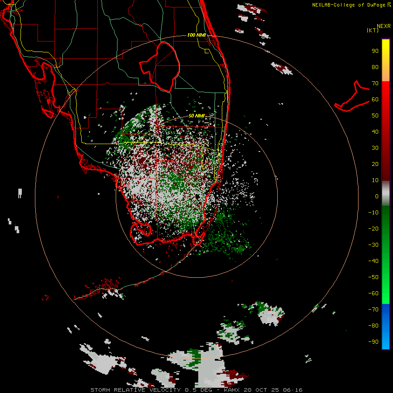Click the positive 70 scale value
Viewport: 393px width, 393px height.
(x=375, y=83)
